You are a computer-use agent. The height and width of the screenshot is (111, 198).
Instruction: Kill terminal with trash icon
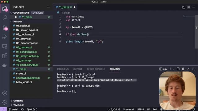pos(183,69)
